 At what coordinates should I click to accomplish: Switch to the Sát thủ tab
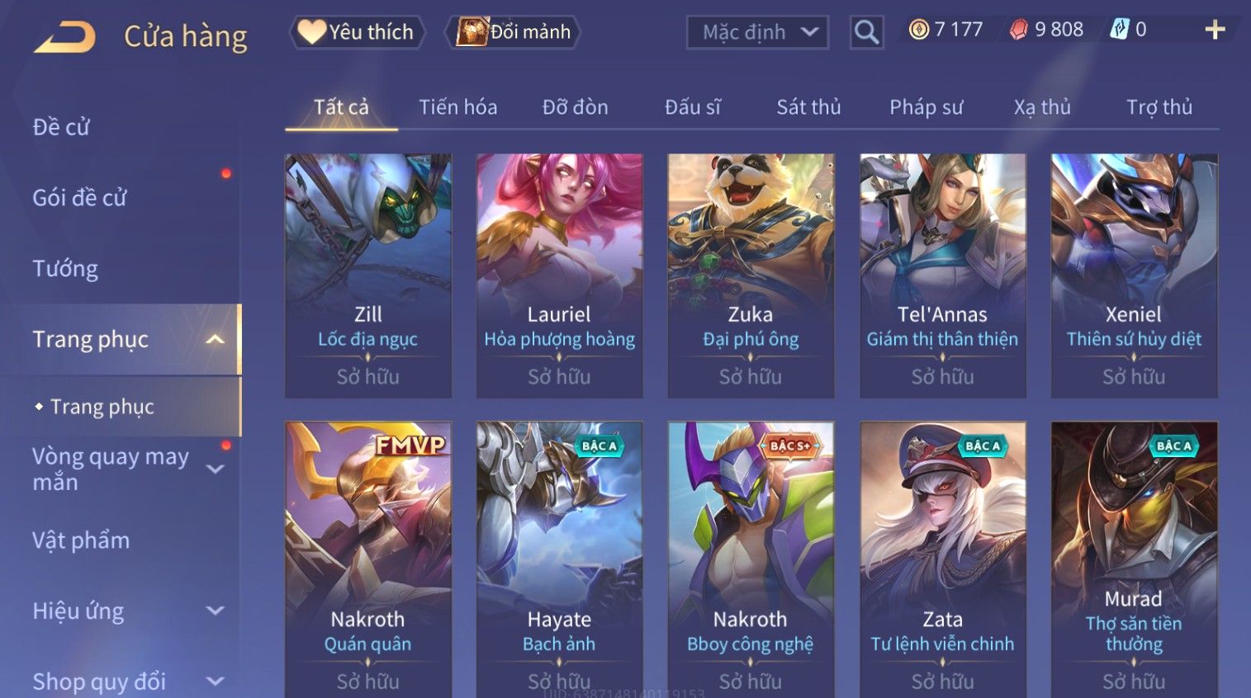tap(808, 107)
